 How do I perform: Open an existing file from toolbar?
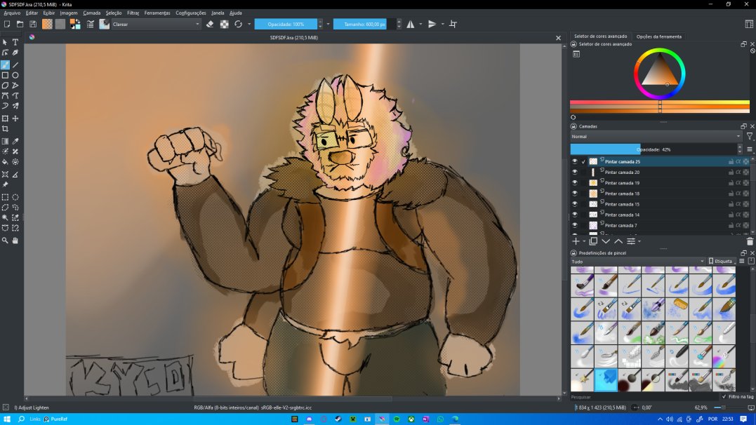[x=20, y=24]
